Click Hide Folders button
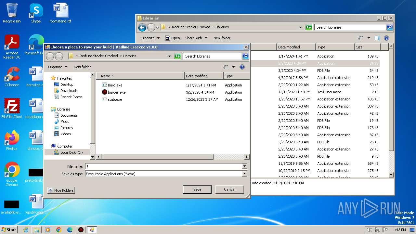Viewport: 416px width, 234px height. (61, 190)
